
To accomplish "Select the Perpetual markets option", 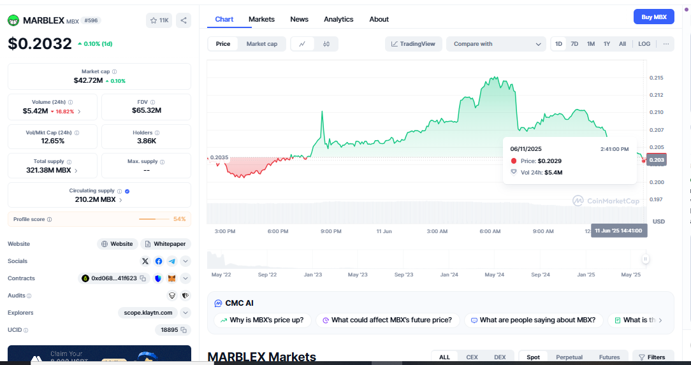I will pyautogui.click(x=569, y=357).
